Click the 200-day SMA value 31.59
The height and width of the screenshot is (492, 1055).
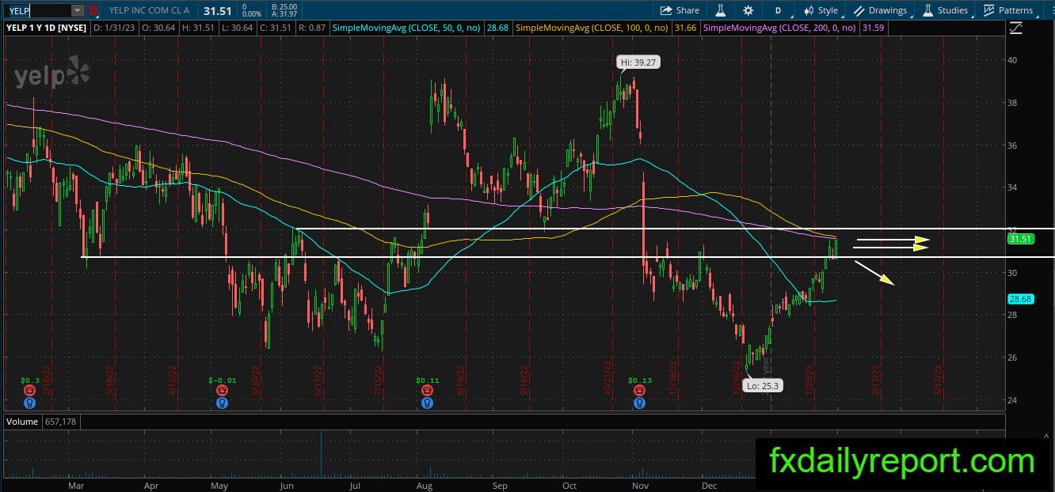click(873, 28)
